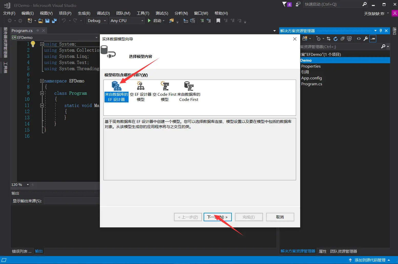398x264 pixels.
Task: Click the lightbulb quick action on line 1
Action: (x=33, y=44)
